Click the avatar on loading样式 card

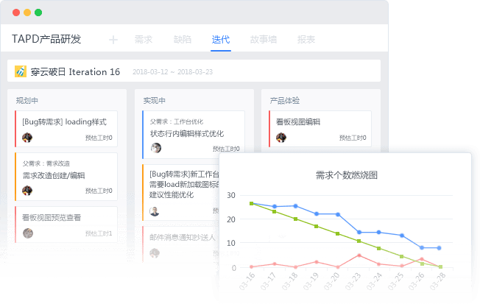pyautogui.click(x=27, y=138)
